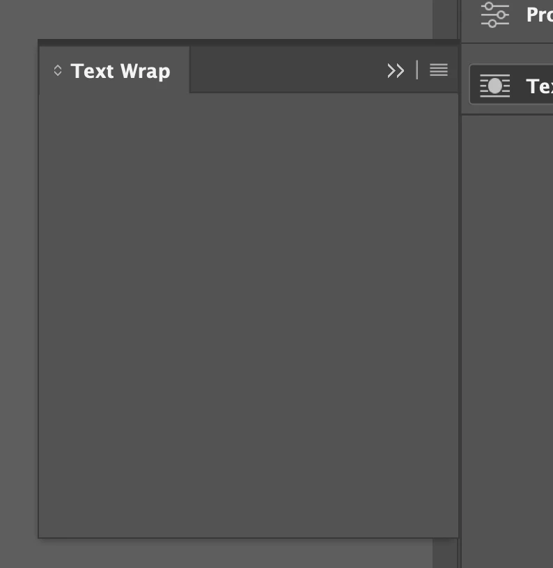
Task: Collapse the panel with the double-arrow icon
Action: [x=396, y=70]
